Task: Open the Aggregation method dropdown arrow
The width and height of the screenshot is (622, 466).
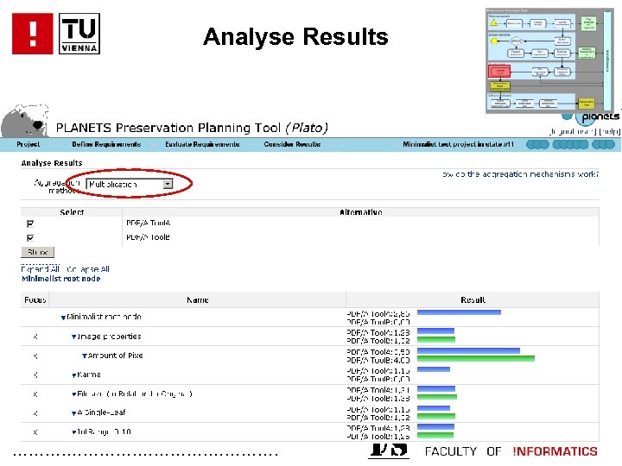Action: [x=168, y=184]
